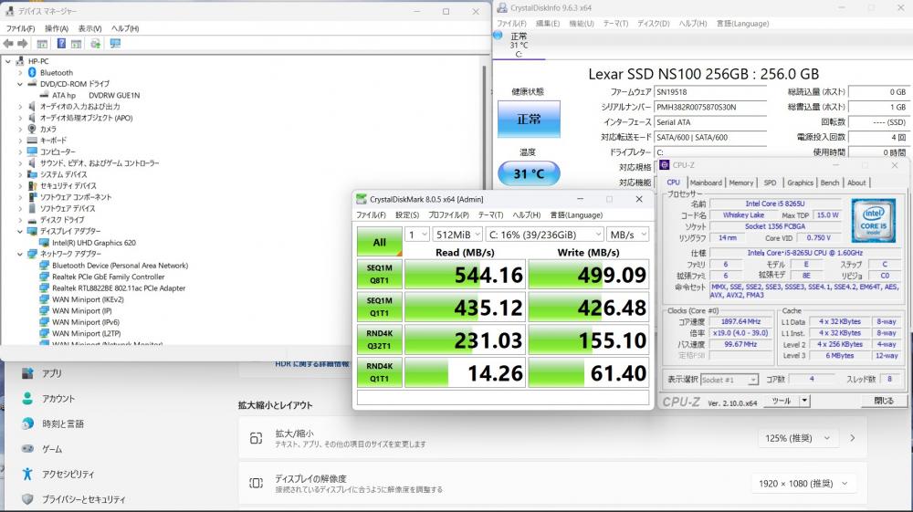Open the ツール dropdown arrow in CPU-Z
913x512 pixels.
pyautogui.click(x=804, y=401)
